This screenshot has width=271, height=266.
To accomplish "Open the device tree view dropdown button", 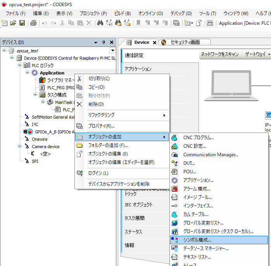I will click(x=113, y=50).
